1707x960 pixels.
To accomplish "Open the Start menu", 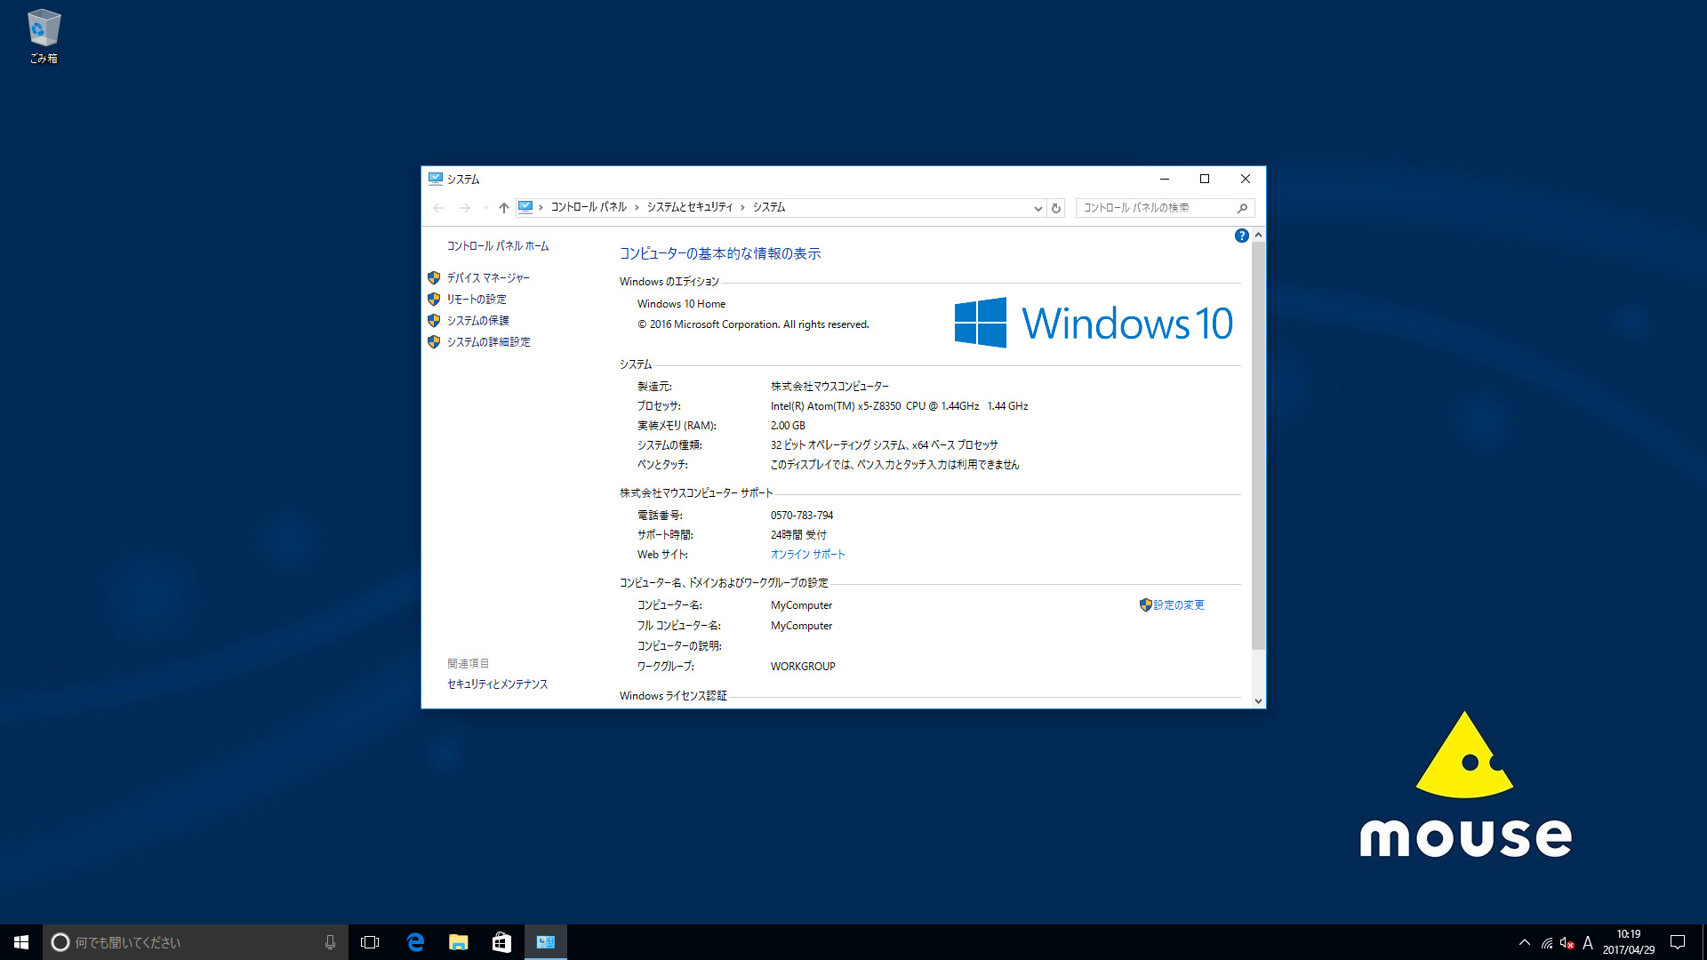I will 20,941.
